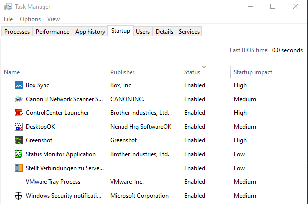Click the ControlCenter Launcher icon

click(19, 113)
